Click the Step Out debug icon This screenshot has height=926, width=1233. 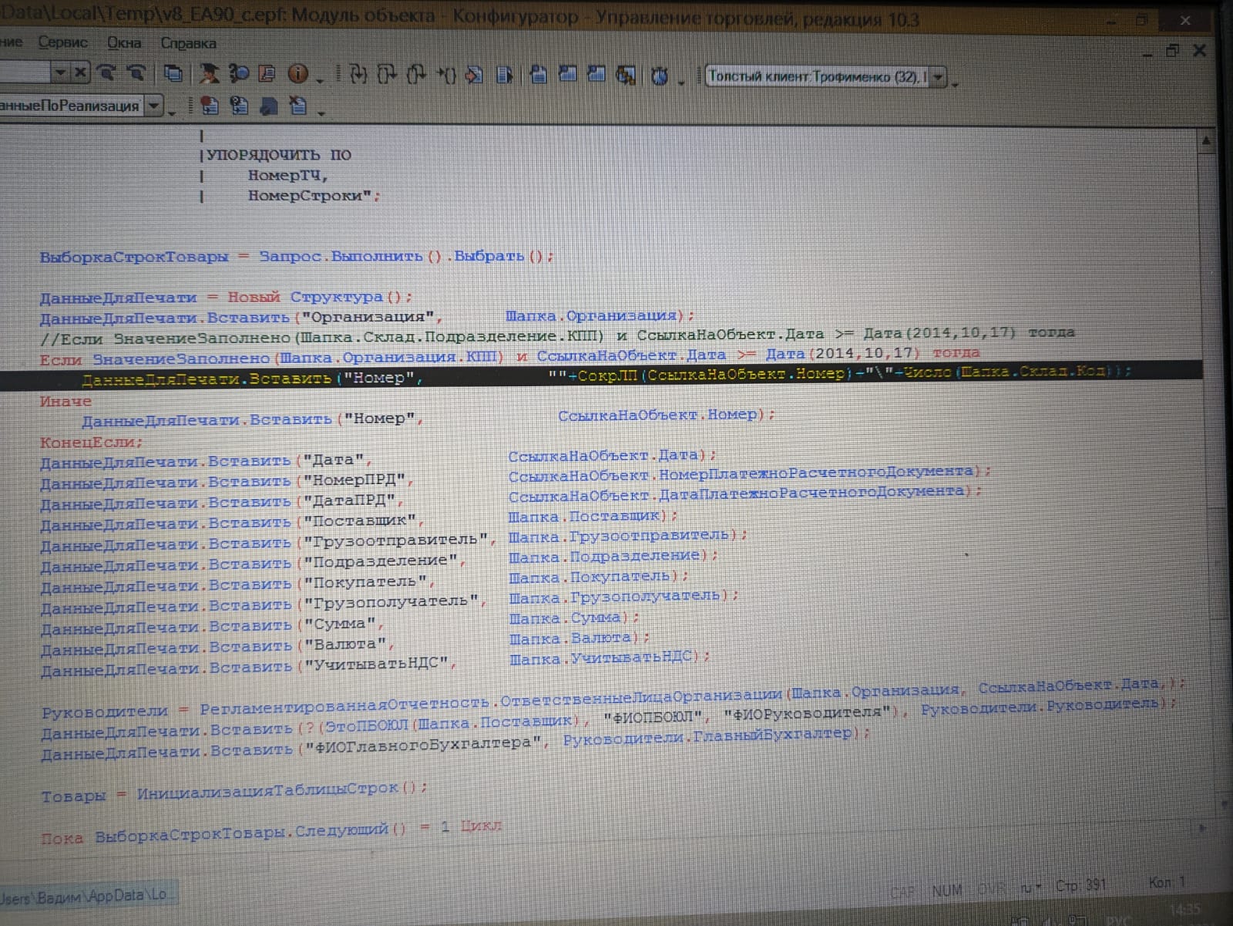[x=416, y=75]
